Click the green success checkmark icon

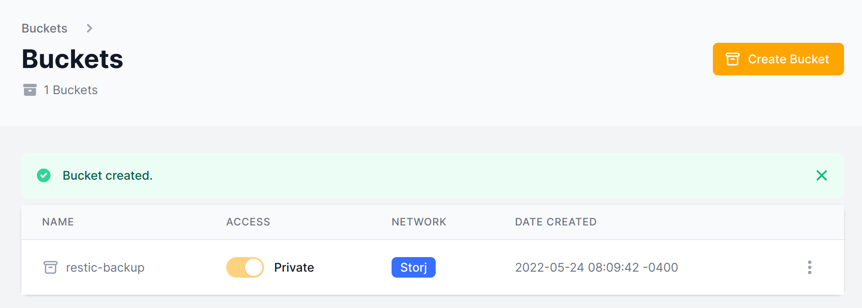44,175
